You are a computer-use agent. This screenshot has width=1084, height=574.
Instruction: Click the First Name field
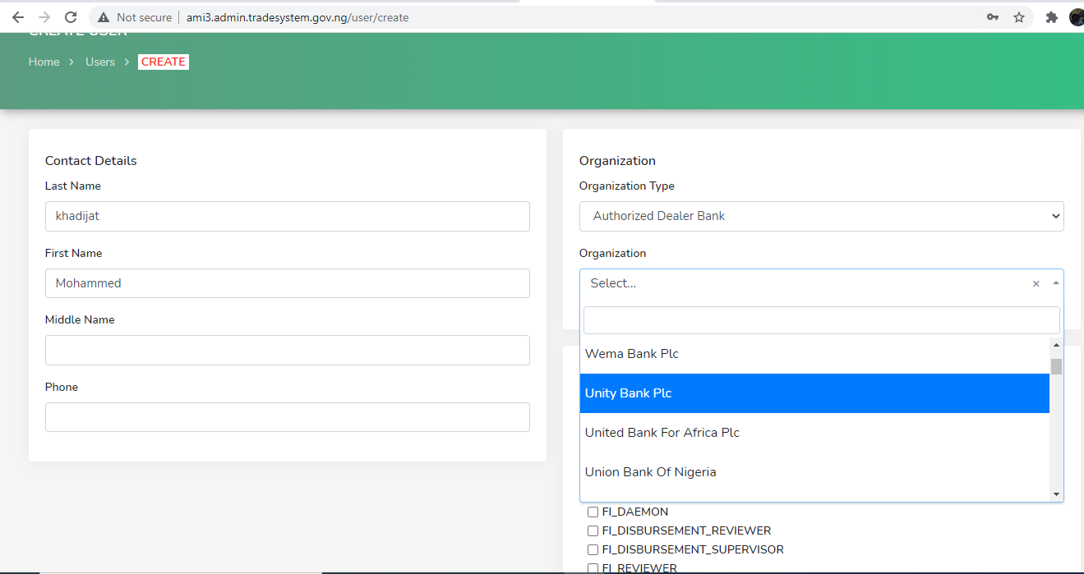tap(288, 283)
